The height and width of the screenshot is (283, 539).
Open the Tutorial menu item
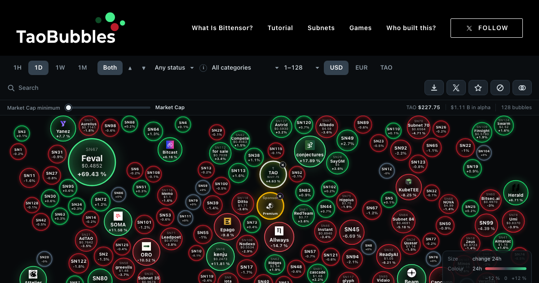(x=280, y=28)
